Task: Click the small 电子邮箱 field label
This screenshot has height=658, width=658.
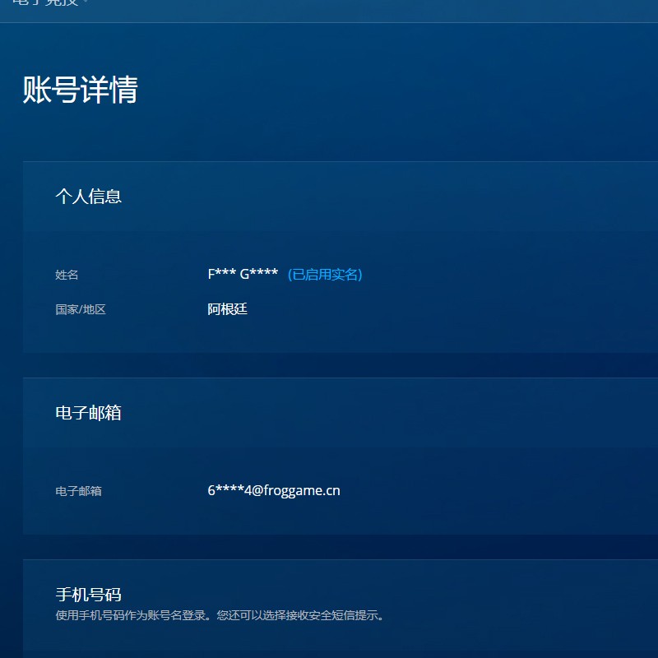Action: click(78, 491)
